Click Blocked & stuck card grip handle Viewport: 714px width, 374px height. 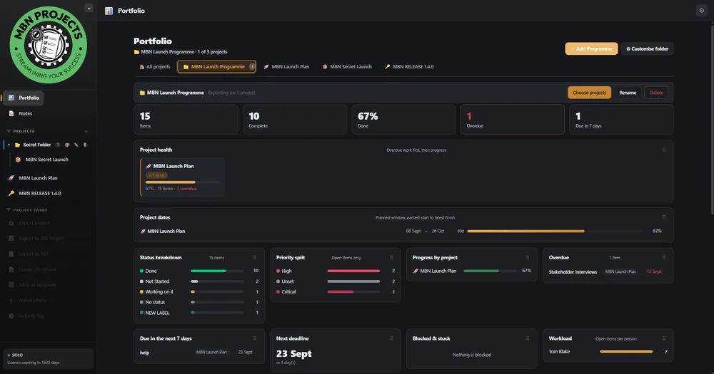point(528,338)
